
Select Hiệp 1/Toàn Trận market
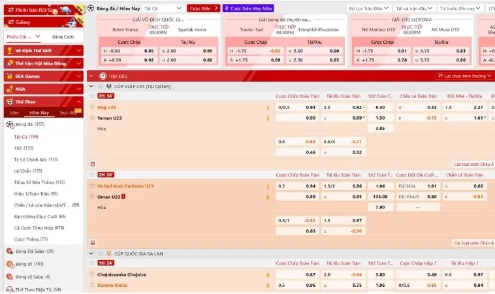pos(36,193)
